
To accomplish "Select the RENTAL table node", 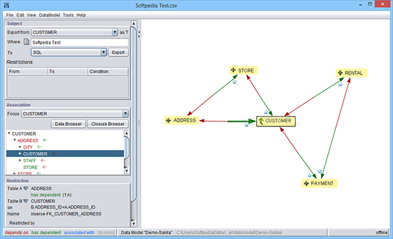I will (351, 73).
